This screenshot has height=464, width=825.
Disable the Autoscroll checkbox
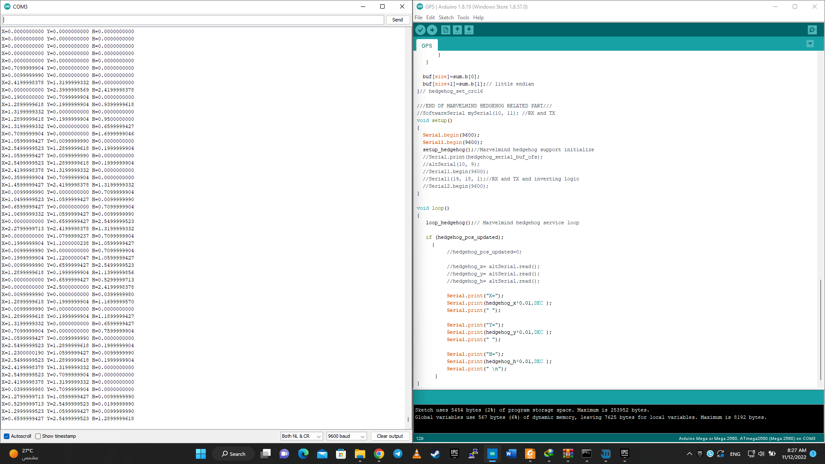click(x=7, y=436)
